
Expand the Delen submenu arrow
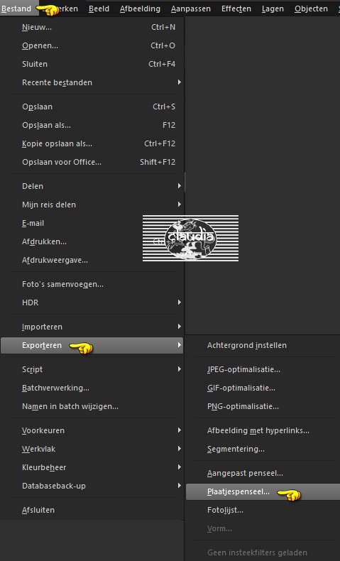click(x=179, y=186)
